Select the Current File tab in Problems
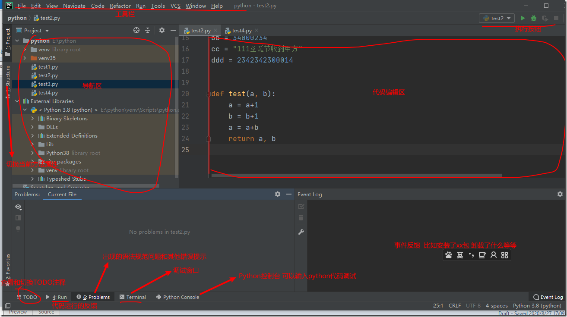 coord(62,195)
